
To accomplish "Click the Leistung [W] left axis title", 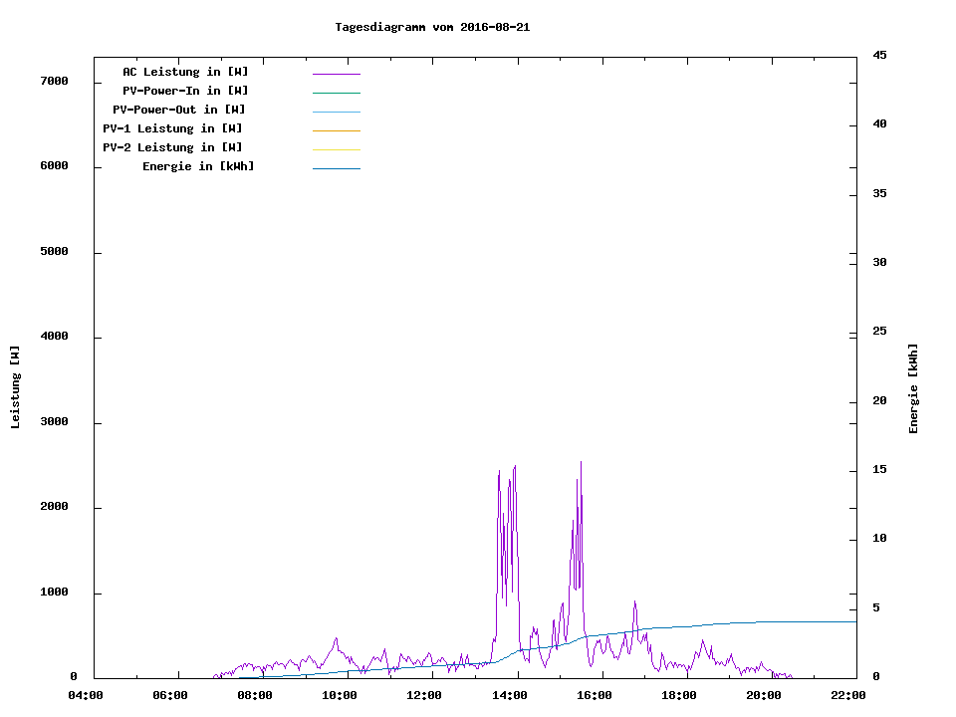I will [x=15, y=387].
